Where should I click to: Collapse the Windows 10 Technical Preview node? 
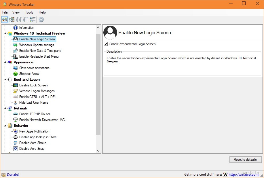5,33
